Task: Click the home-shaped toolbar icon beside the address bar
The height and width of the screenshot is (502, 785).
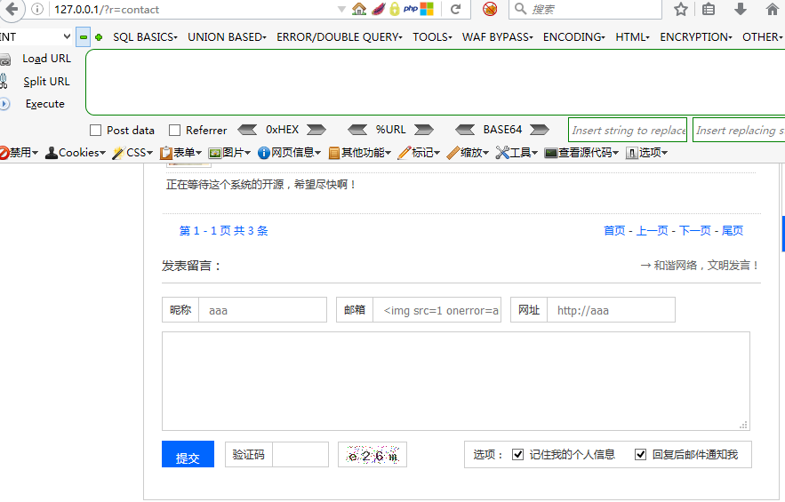Action: [x=359, y=9]
